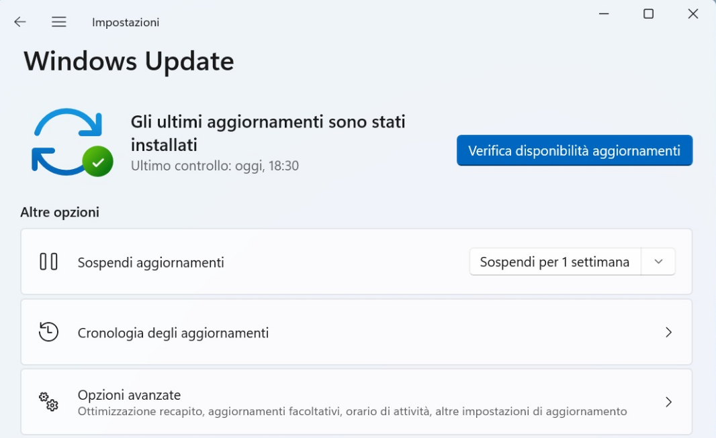This screenshot has height=438, width=716.
Task: Click the Sospendi aggiornamenti label
Action: click(x=150, y=263)
